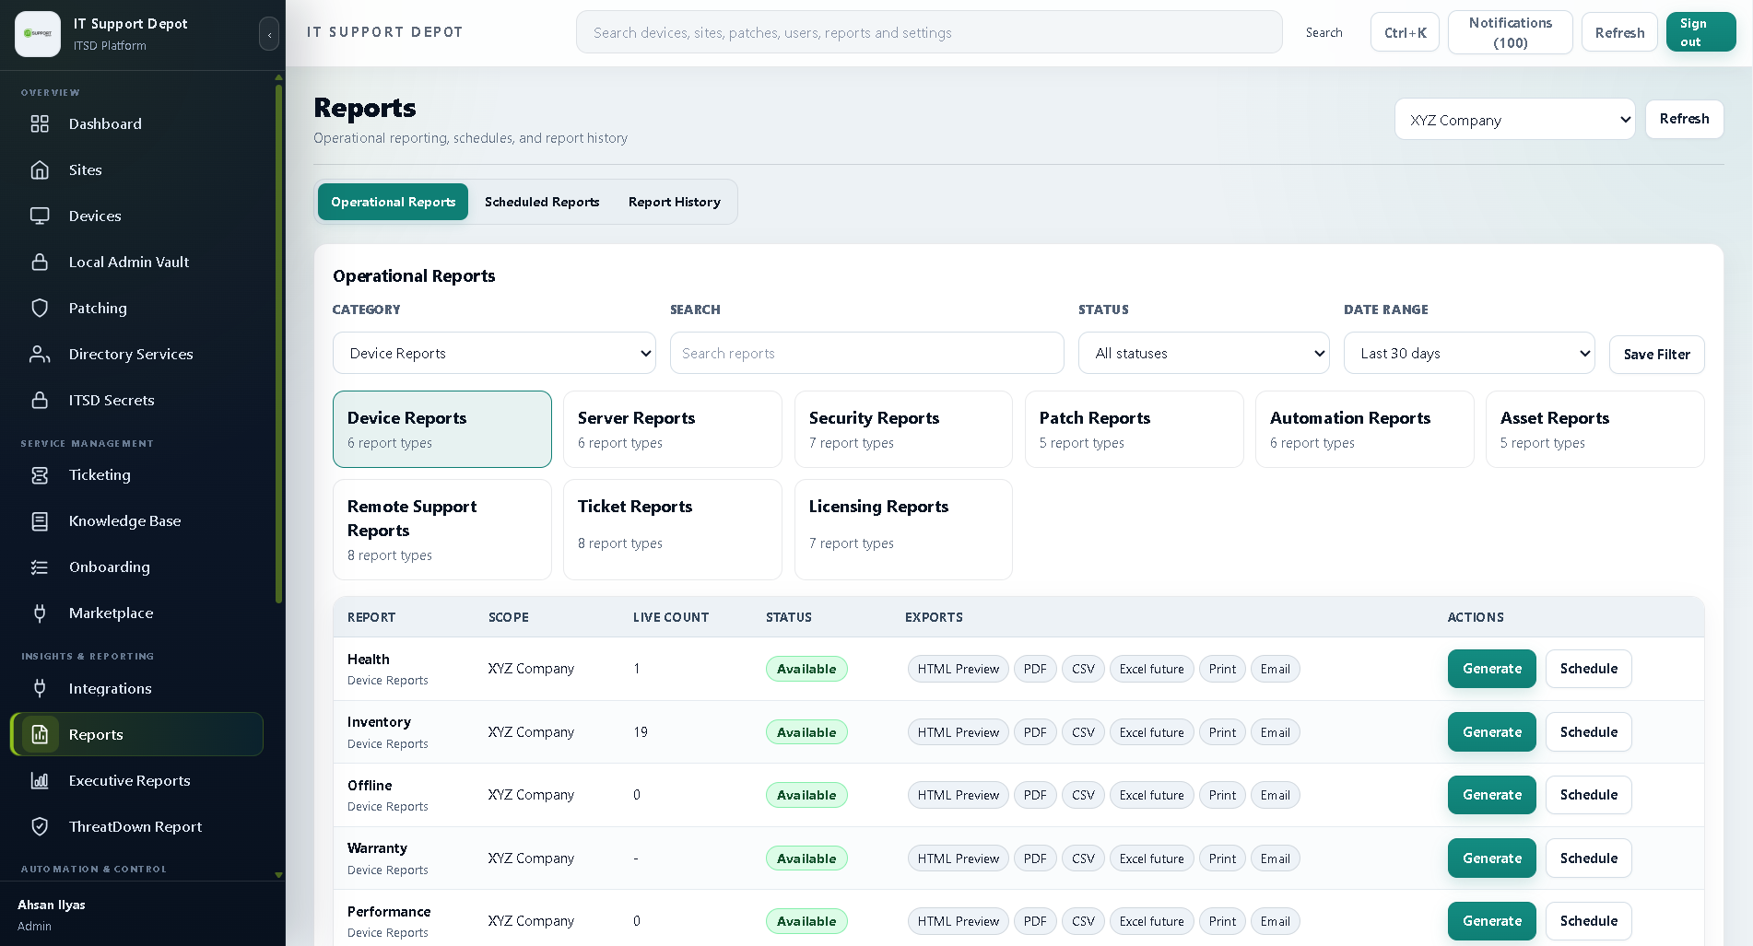The image size is (1753, 946).
Task: Select the Security Reports category card
Action: (903, 429)
